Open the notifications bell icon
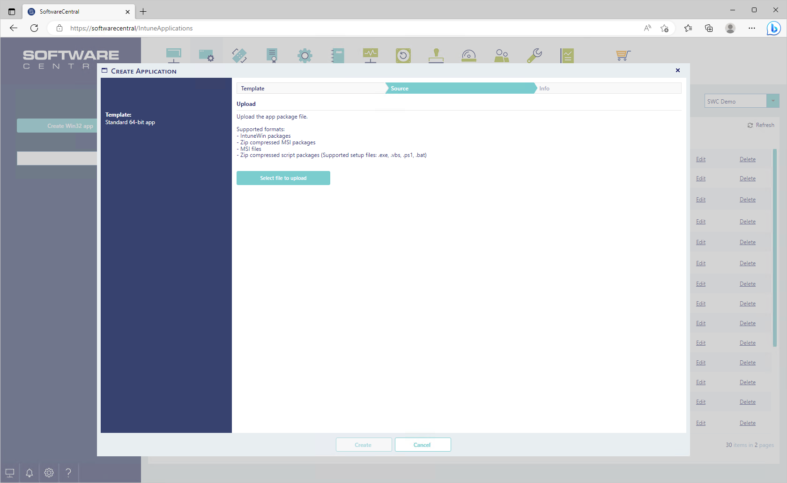Viewport: 787px width, 483px height. coord(29,473)
